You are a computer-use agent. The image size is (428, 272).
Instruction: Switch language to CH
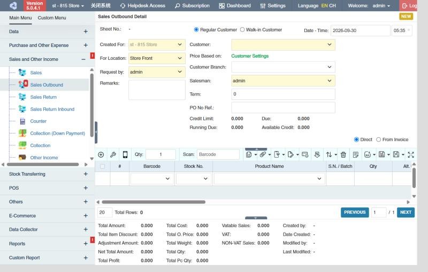pyautogui.click(x=332, y=6)
